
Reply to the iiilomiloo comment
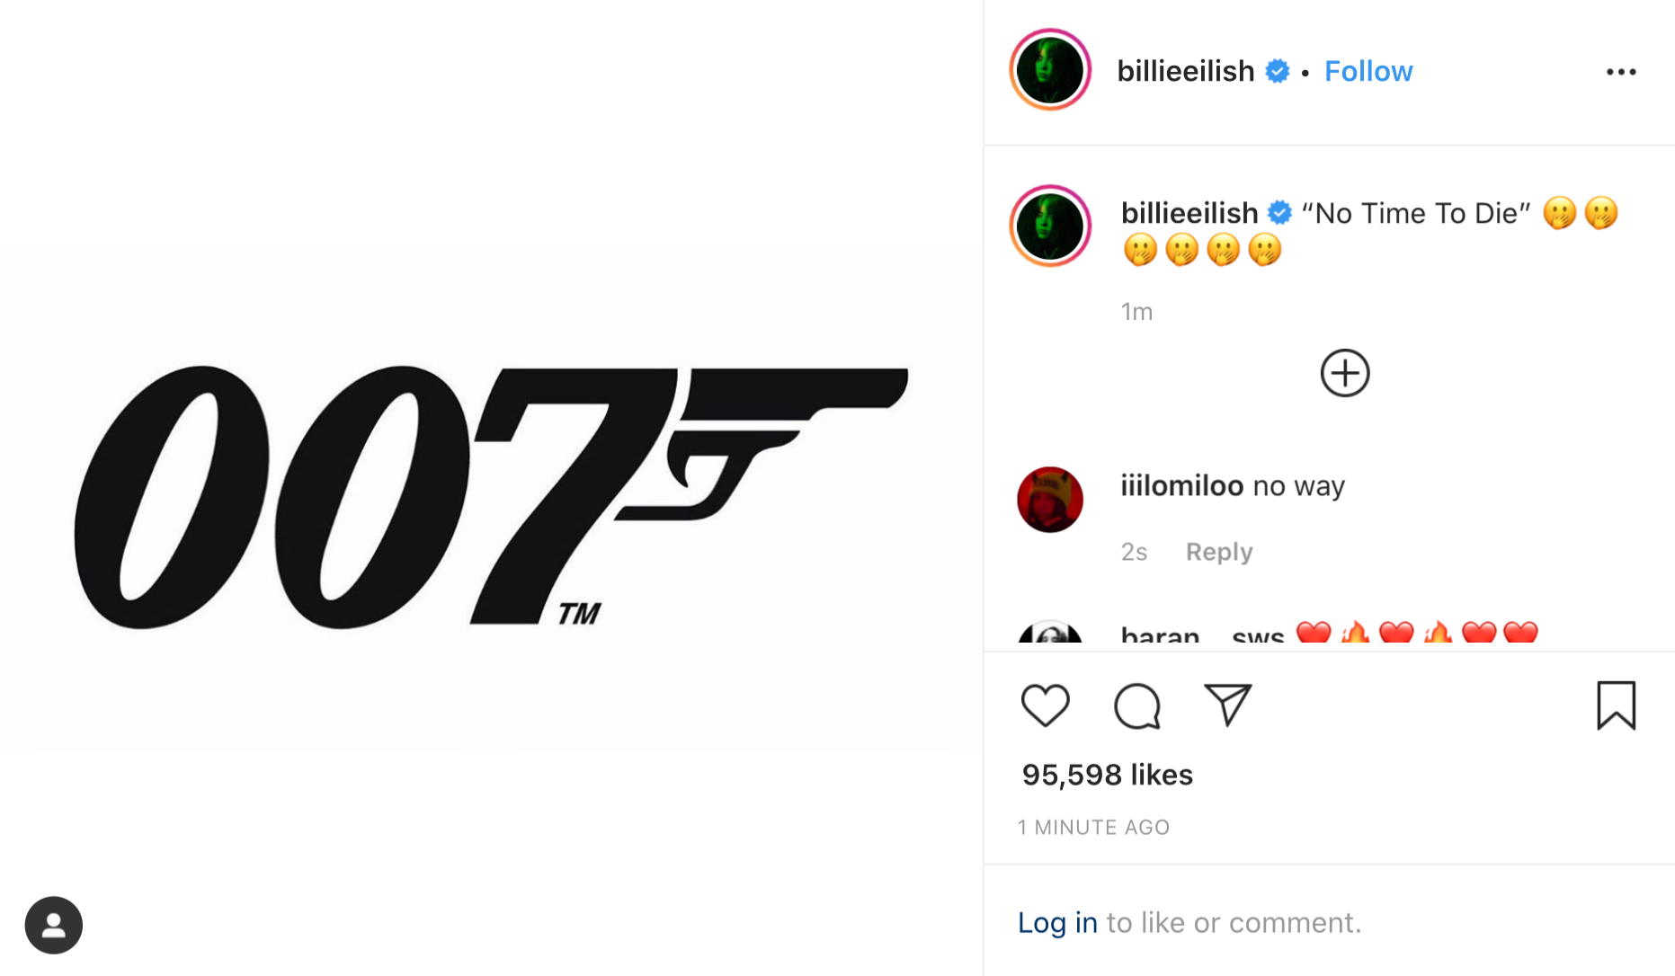coord(1218,552)
